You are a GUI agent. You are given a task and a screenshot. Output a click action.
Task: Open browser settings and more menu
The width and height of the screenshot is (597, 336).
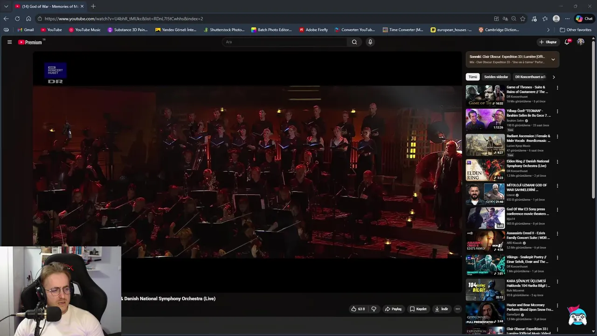click(567, 19)
